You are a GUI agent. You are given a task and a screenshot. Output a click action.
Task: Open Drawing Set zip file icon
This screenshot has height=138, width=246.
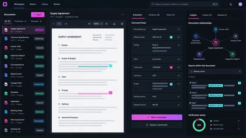[6, 130]
